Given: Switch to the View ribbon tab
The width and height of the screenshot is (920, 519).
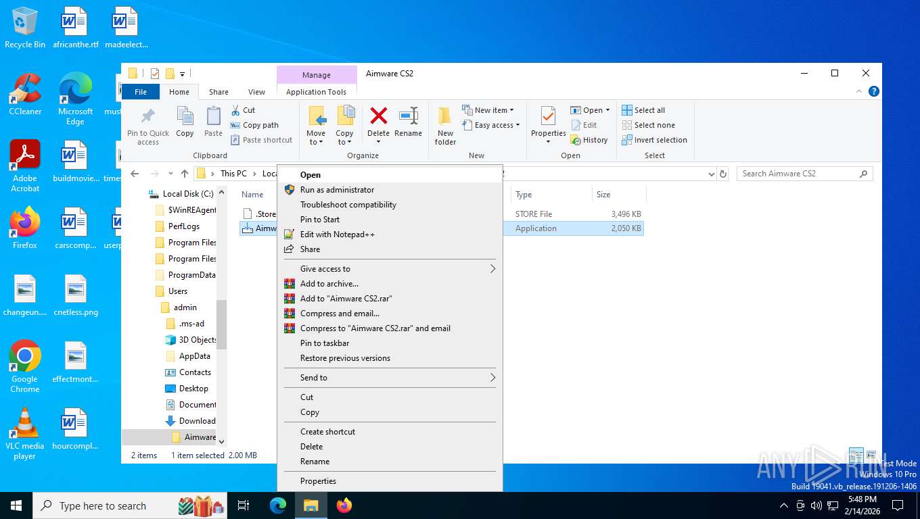Looking at the screenshot, I should [x=256, y=92].
